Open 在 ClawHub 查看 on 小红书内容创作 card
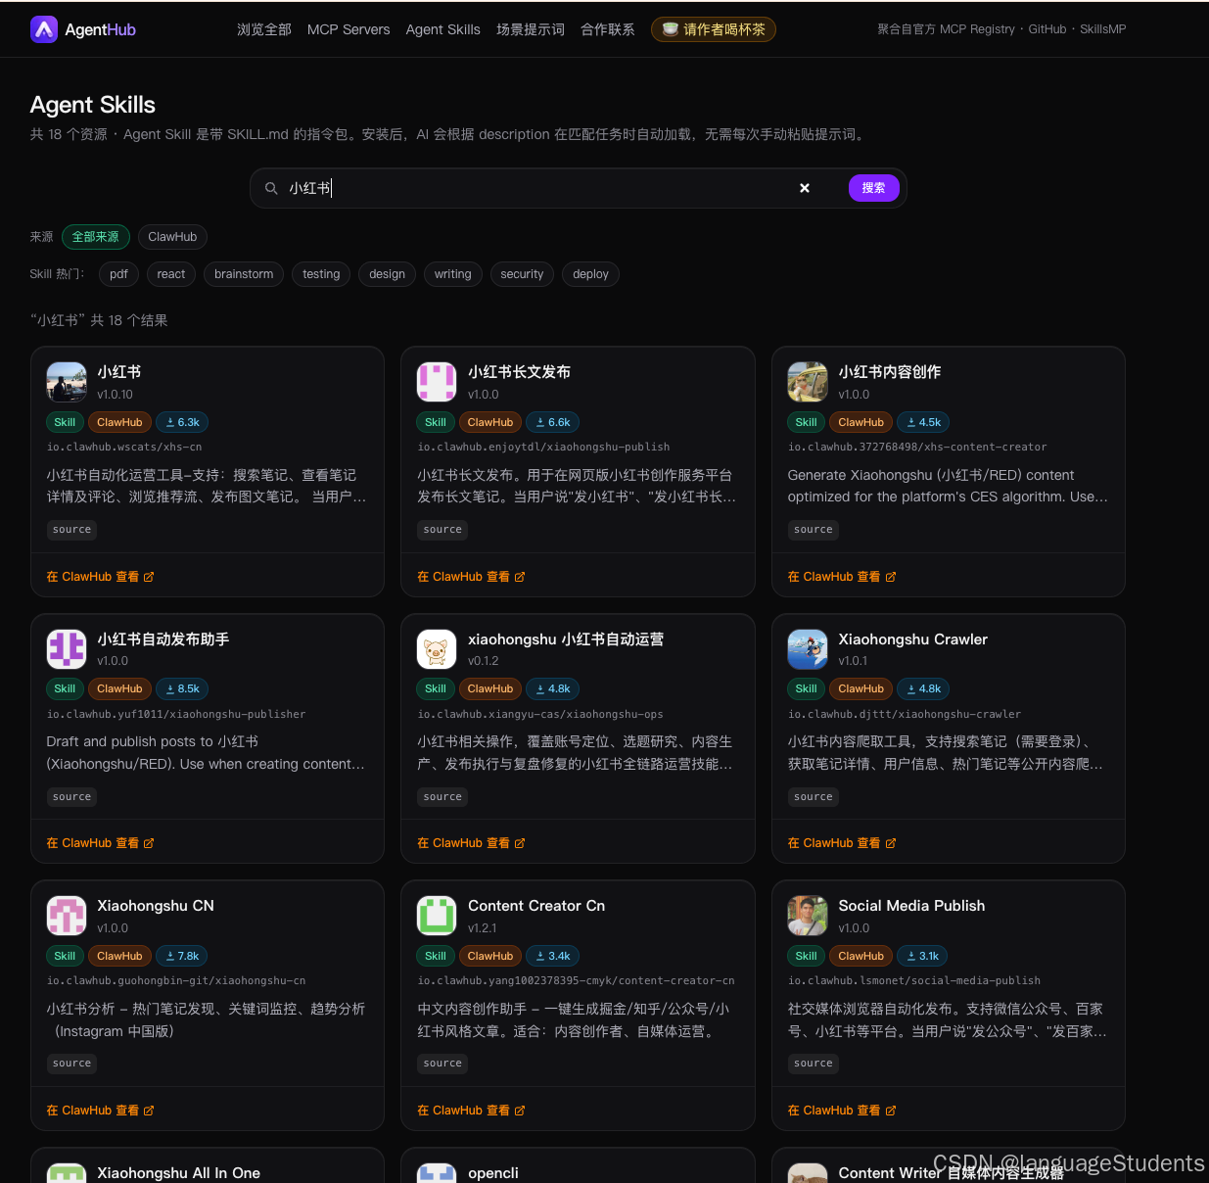1209x1183 pixels. (842, 577)
